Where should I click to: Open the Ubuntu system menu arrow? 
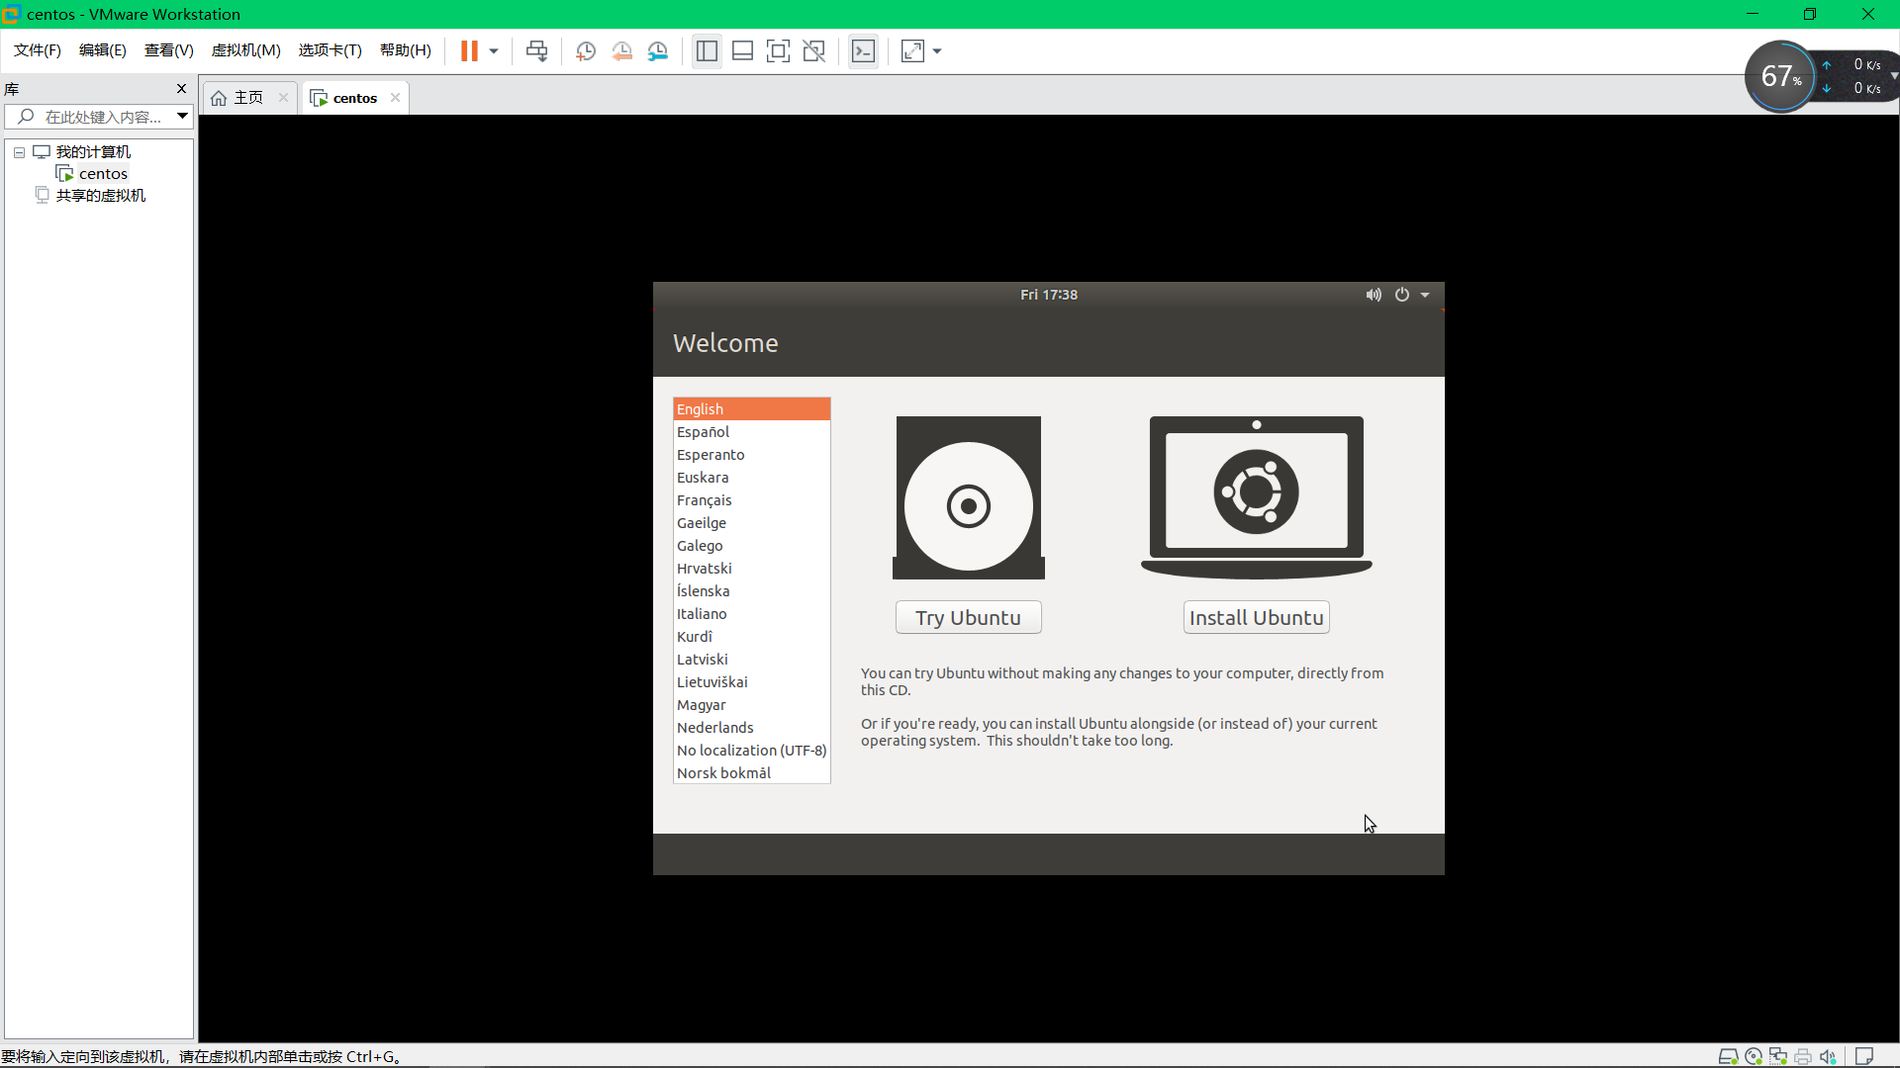1425,295
